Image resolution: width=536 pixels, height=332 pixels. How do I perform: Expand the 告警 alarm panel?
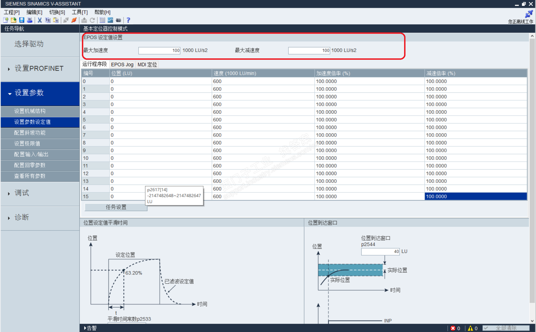[x=90, y=328]
